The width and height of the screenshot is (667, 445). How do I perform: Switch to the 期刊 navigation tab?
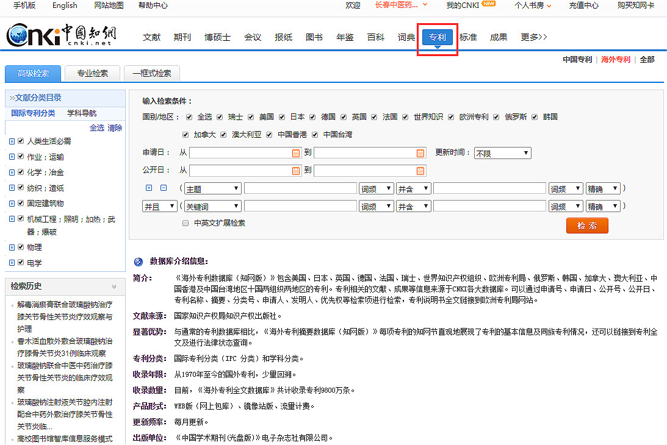click(x=182, y=37)
